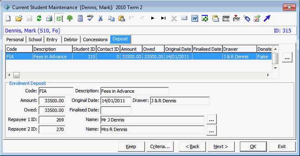Select the Deposit tab
This screenshot has width=300, height=156.
120,39
